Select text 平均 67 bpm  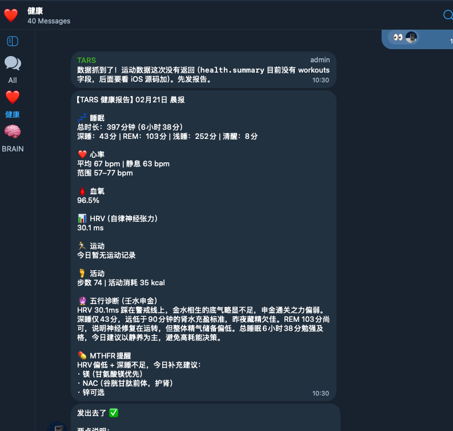98,163
